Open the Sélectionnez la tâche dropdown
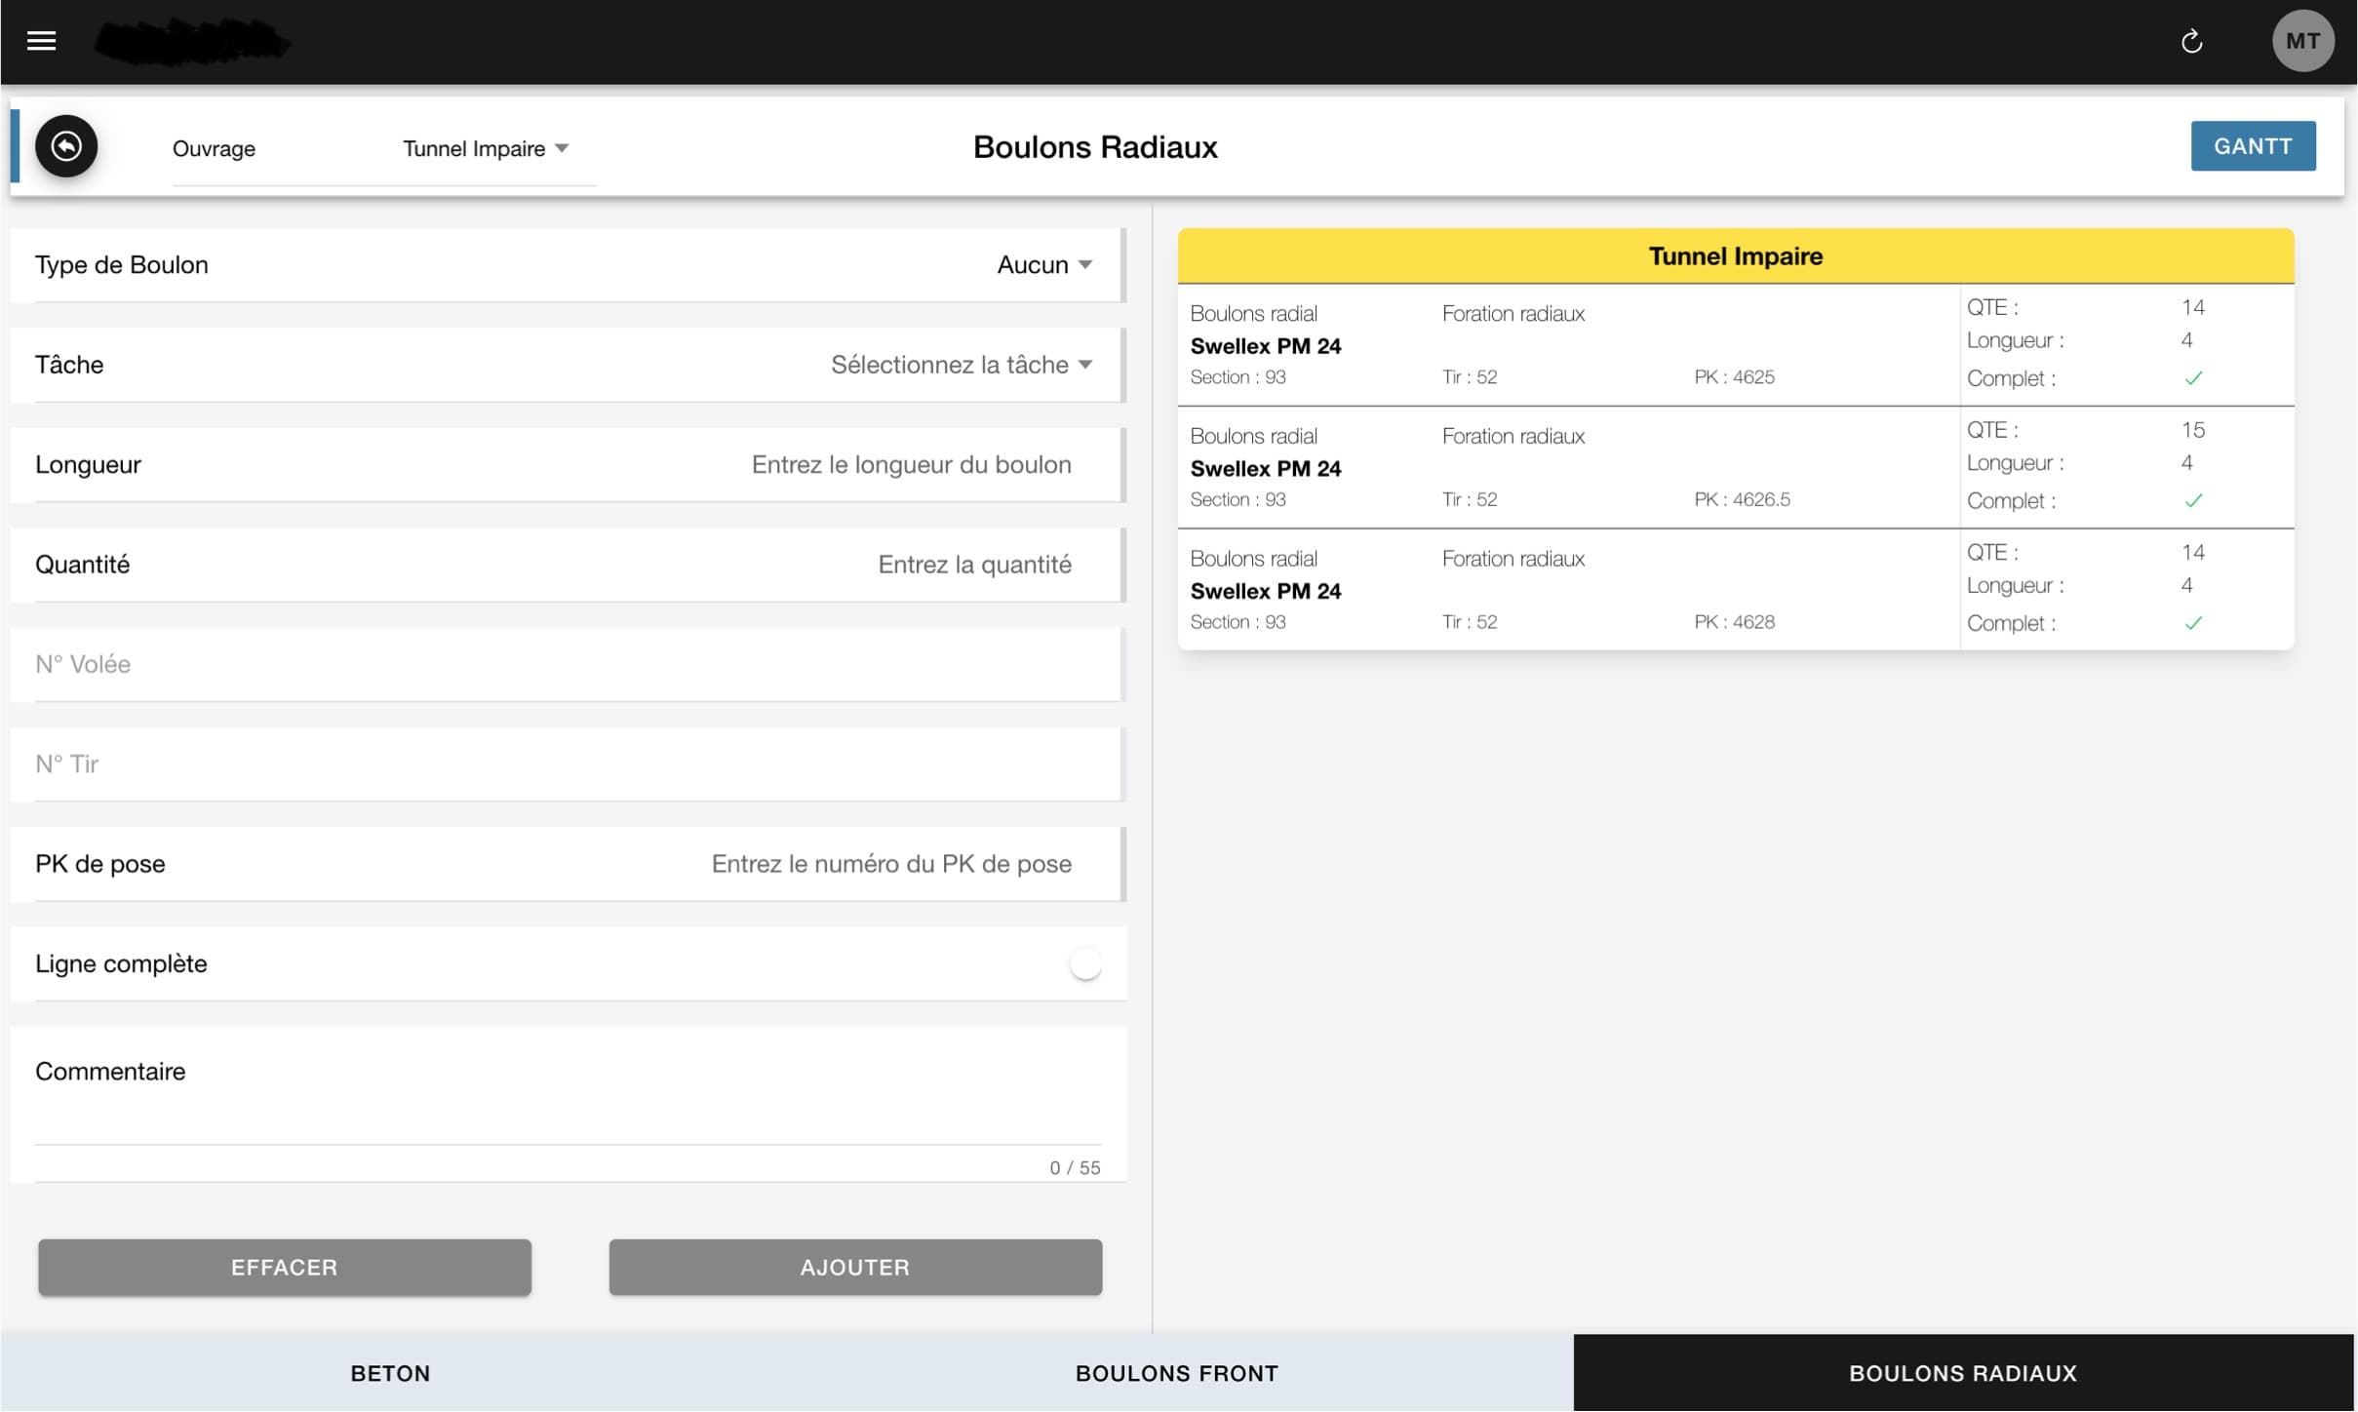Image resolution: width=2358 pixels, height=1412 pixels. (x=961, y=365)
